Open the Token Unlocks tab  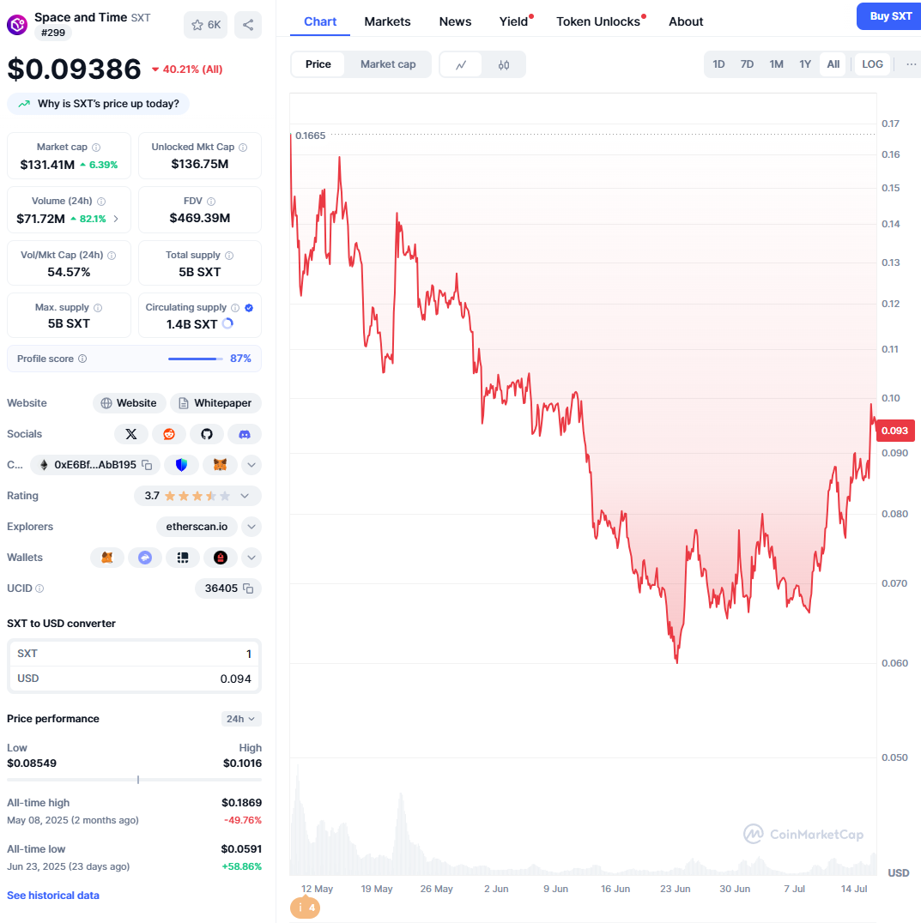[597, 21]
